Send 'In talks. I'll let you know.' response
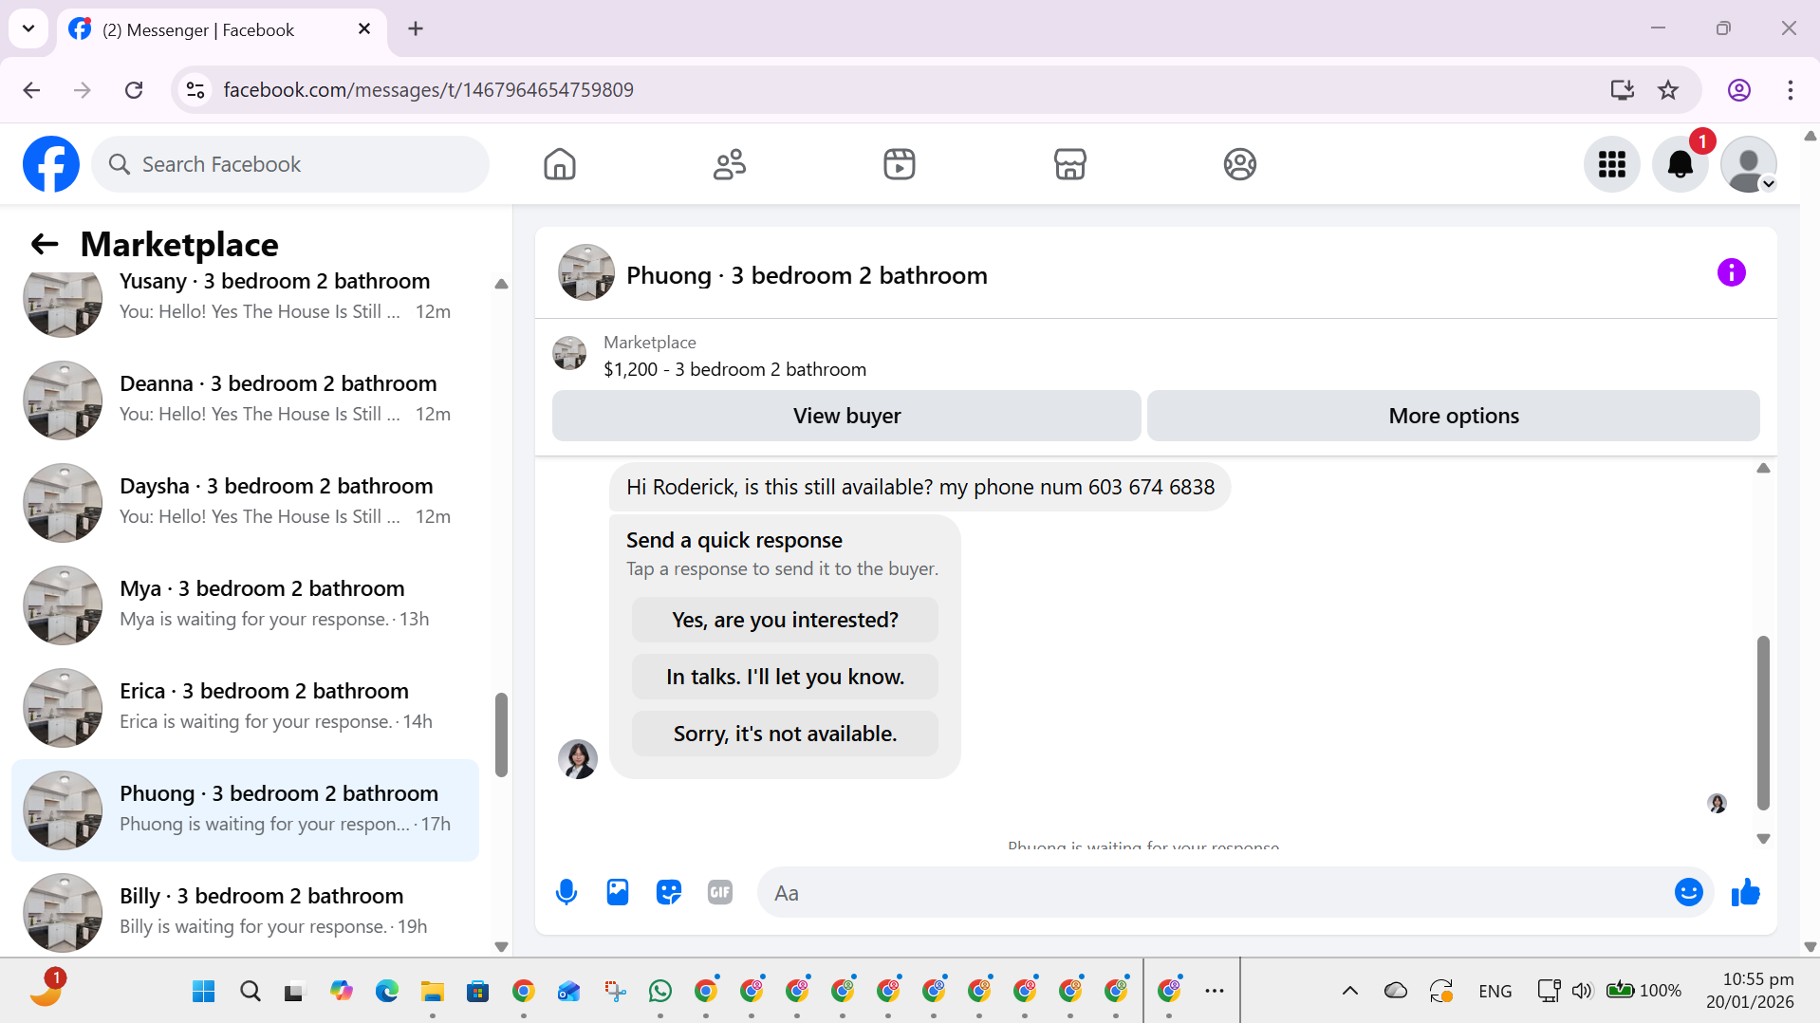Screen dimensions: 1820x1023 pos(785,677)
